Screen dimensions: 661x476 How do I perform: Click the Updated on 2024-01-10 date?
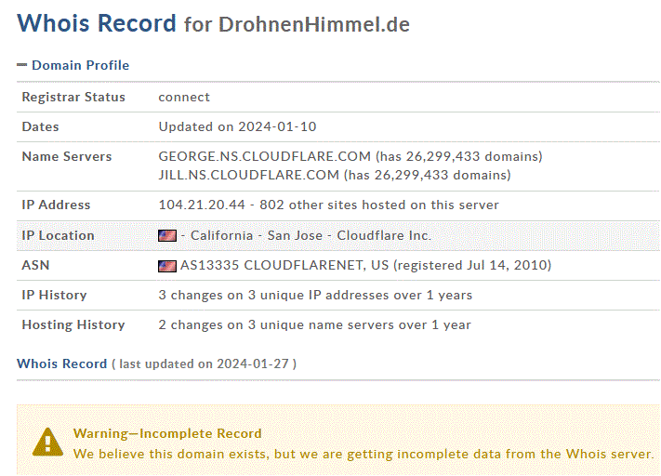[237, 127]
